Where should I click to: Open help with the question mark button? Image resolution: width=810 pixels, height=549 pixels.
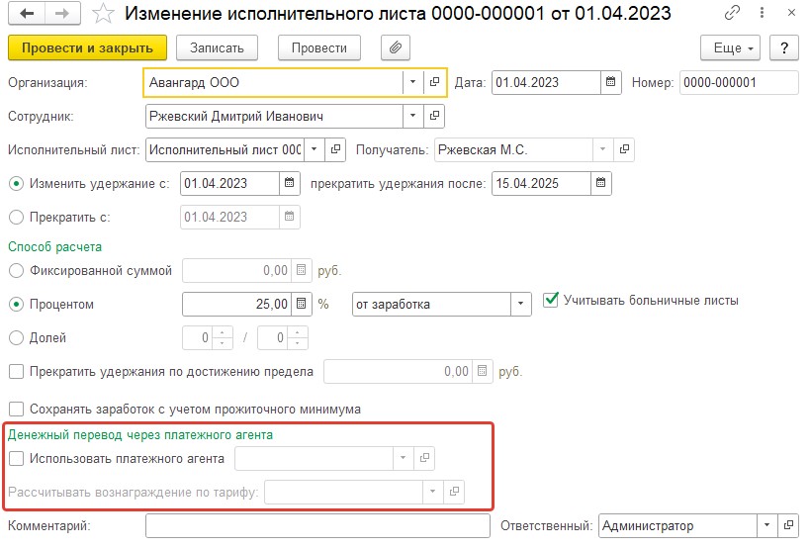pyautogui.click(x=784, y=48)
